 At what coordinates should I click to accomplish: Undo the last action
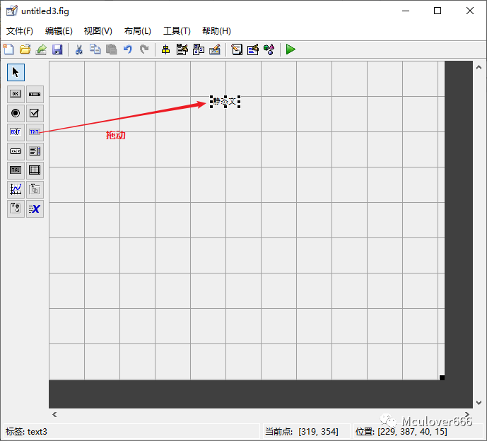point(128,49)
